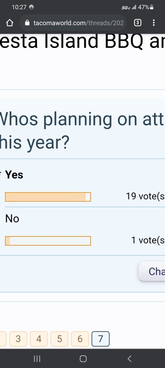Go to thread page 3
The height and width of the screenshot is (368, 165).
[x=18, y=339]
